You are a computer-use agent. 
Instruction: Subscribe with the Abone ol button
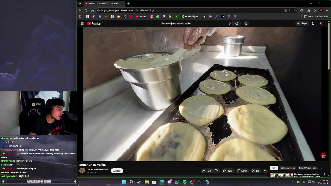[x=117, y=171]
